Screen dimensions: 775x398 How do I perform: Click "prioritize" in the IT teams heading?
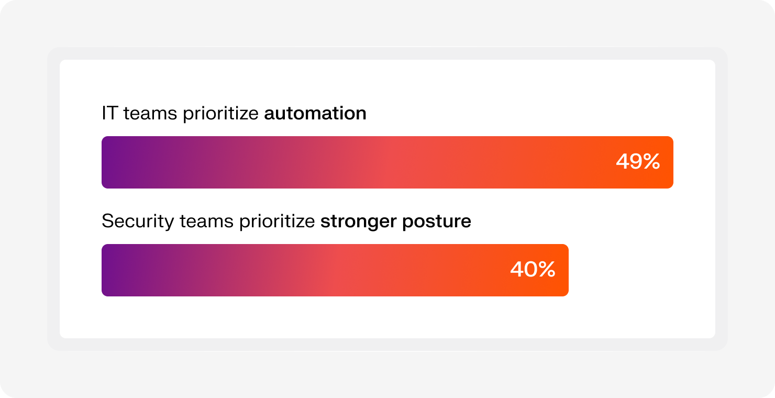coord(220,114)
